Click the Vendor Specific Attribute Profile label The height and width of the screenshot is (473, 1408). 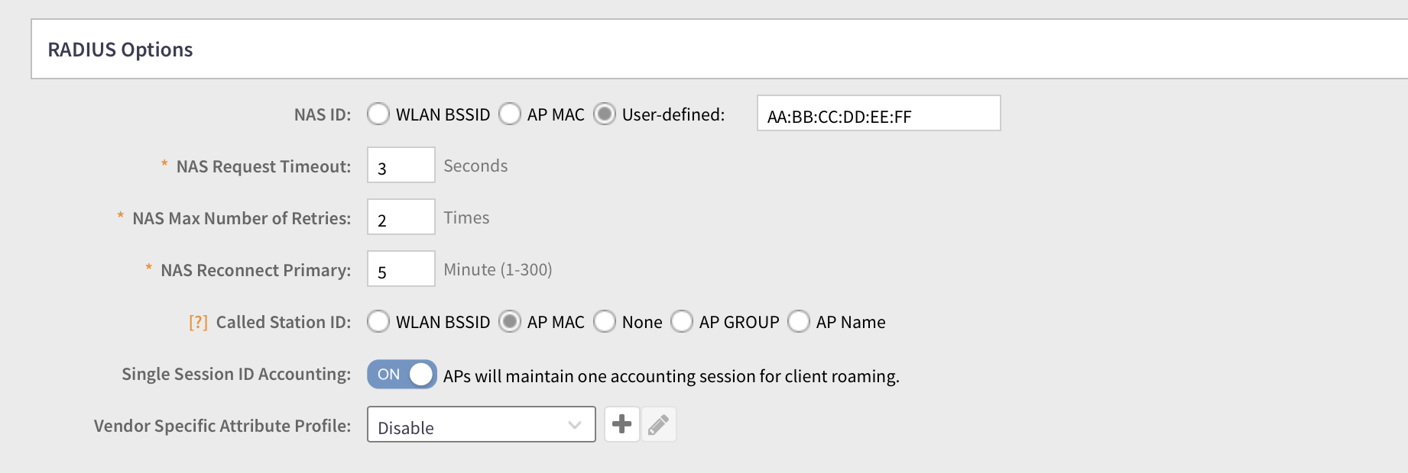tap(222, 426)
